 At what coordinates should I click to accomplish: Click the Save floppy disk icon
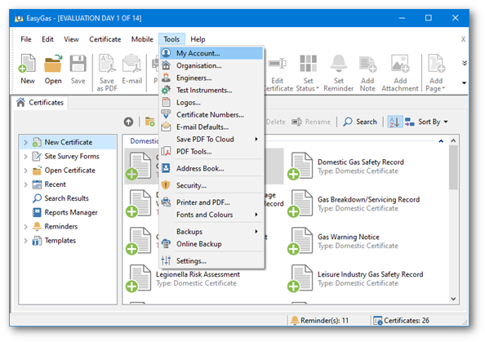click(78, 69)
